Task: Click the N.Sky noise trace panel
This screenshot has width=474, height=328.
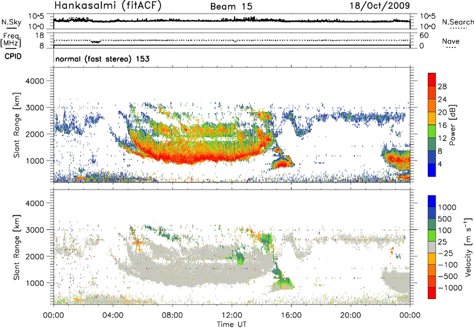Action: 232,21
